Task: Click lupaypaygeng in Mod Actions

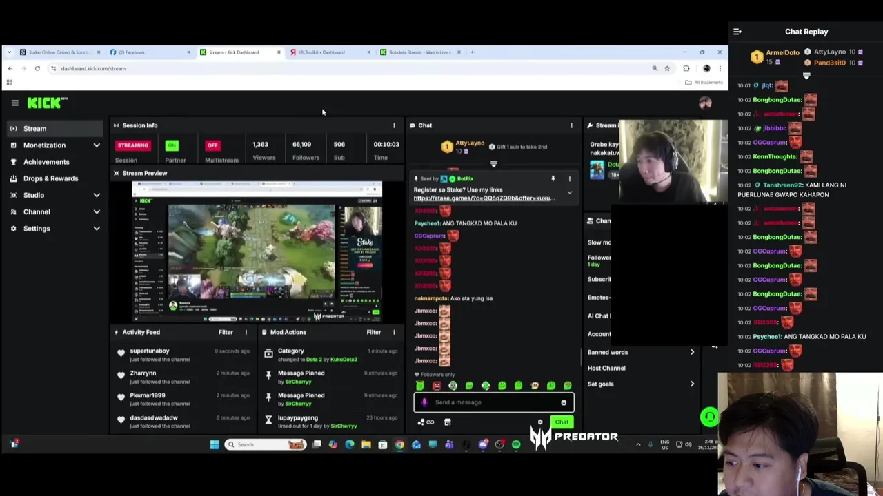Action: pos(297,418)
